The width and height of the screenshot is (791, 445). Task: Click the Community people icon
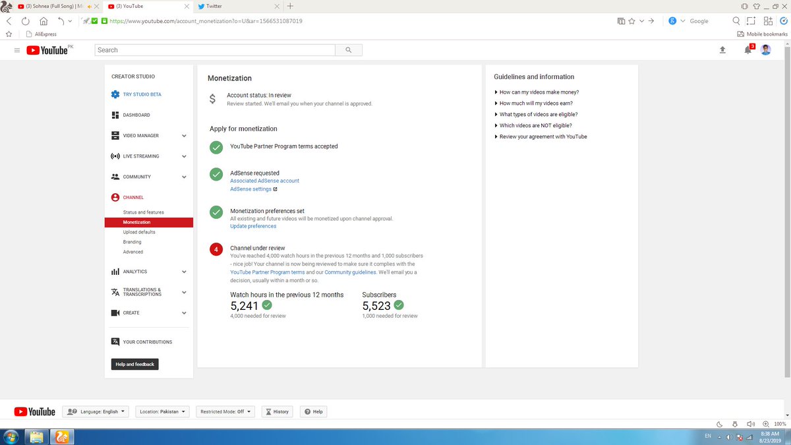click(x=115, y=177)
